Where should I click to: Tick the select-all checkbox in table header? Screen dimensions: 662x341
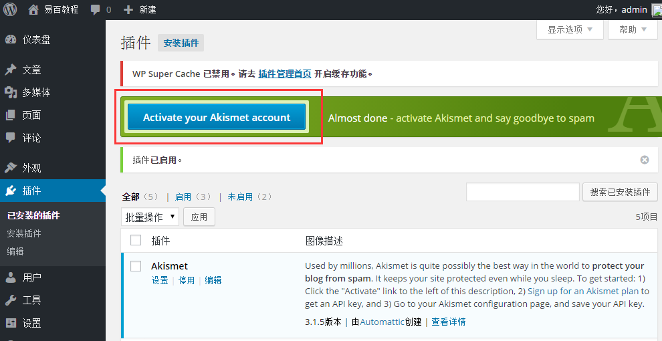[136, 240]
